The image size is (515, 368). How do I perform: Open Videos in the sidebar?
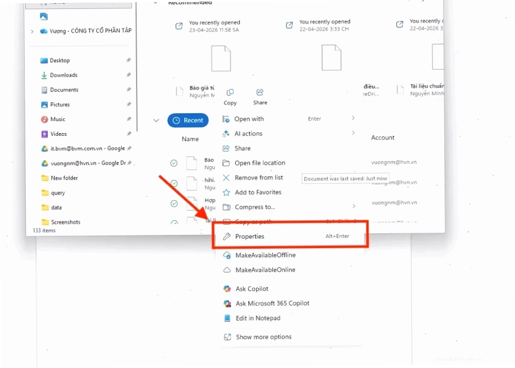point(58,134)
